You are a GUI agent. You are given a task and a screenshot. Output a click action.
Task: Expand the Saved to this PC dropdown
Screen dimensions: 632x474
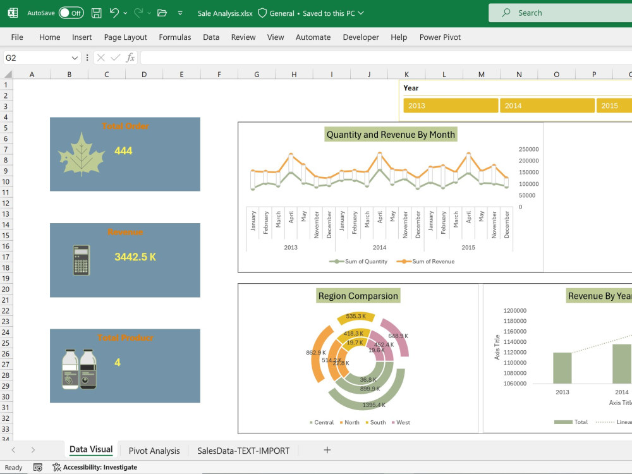tap(361, 13)
